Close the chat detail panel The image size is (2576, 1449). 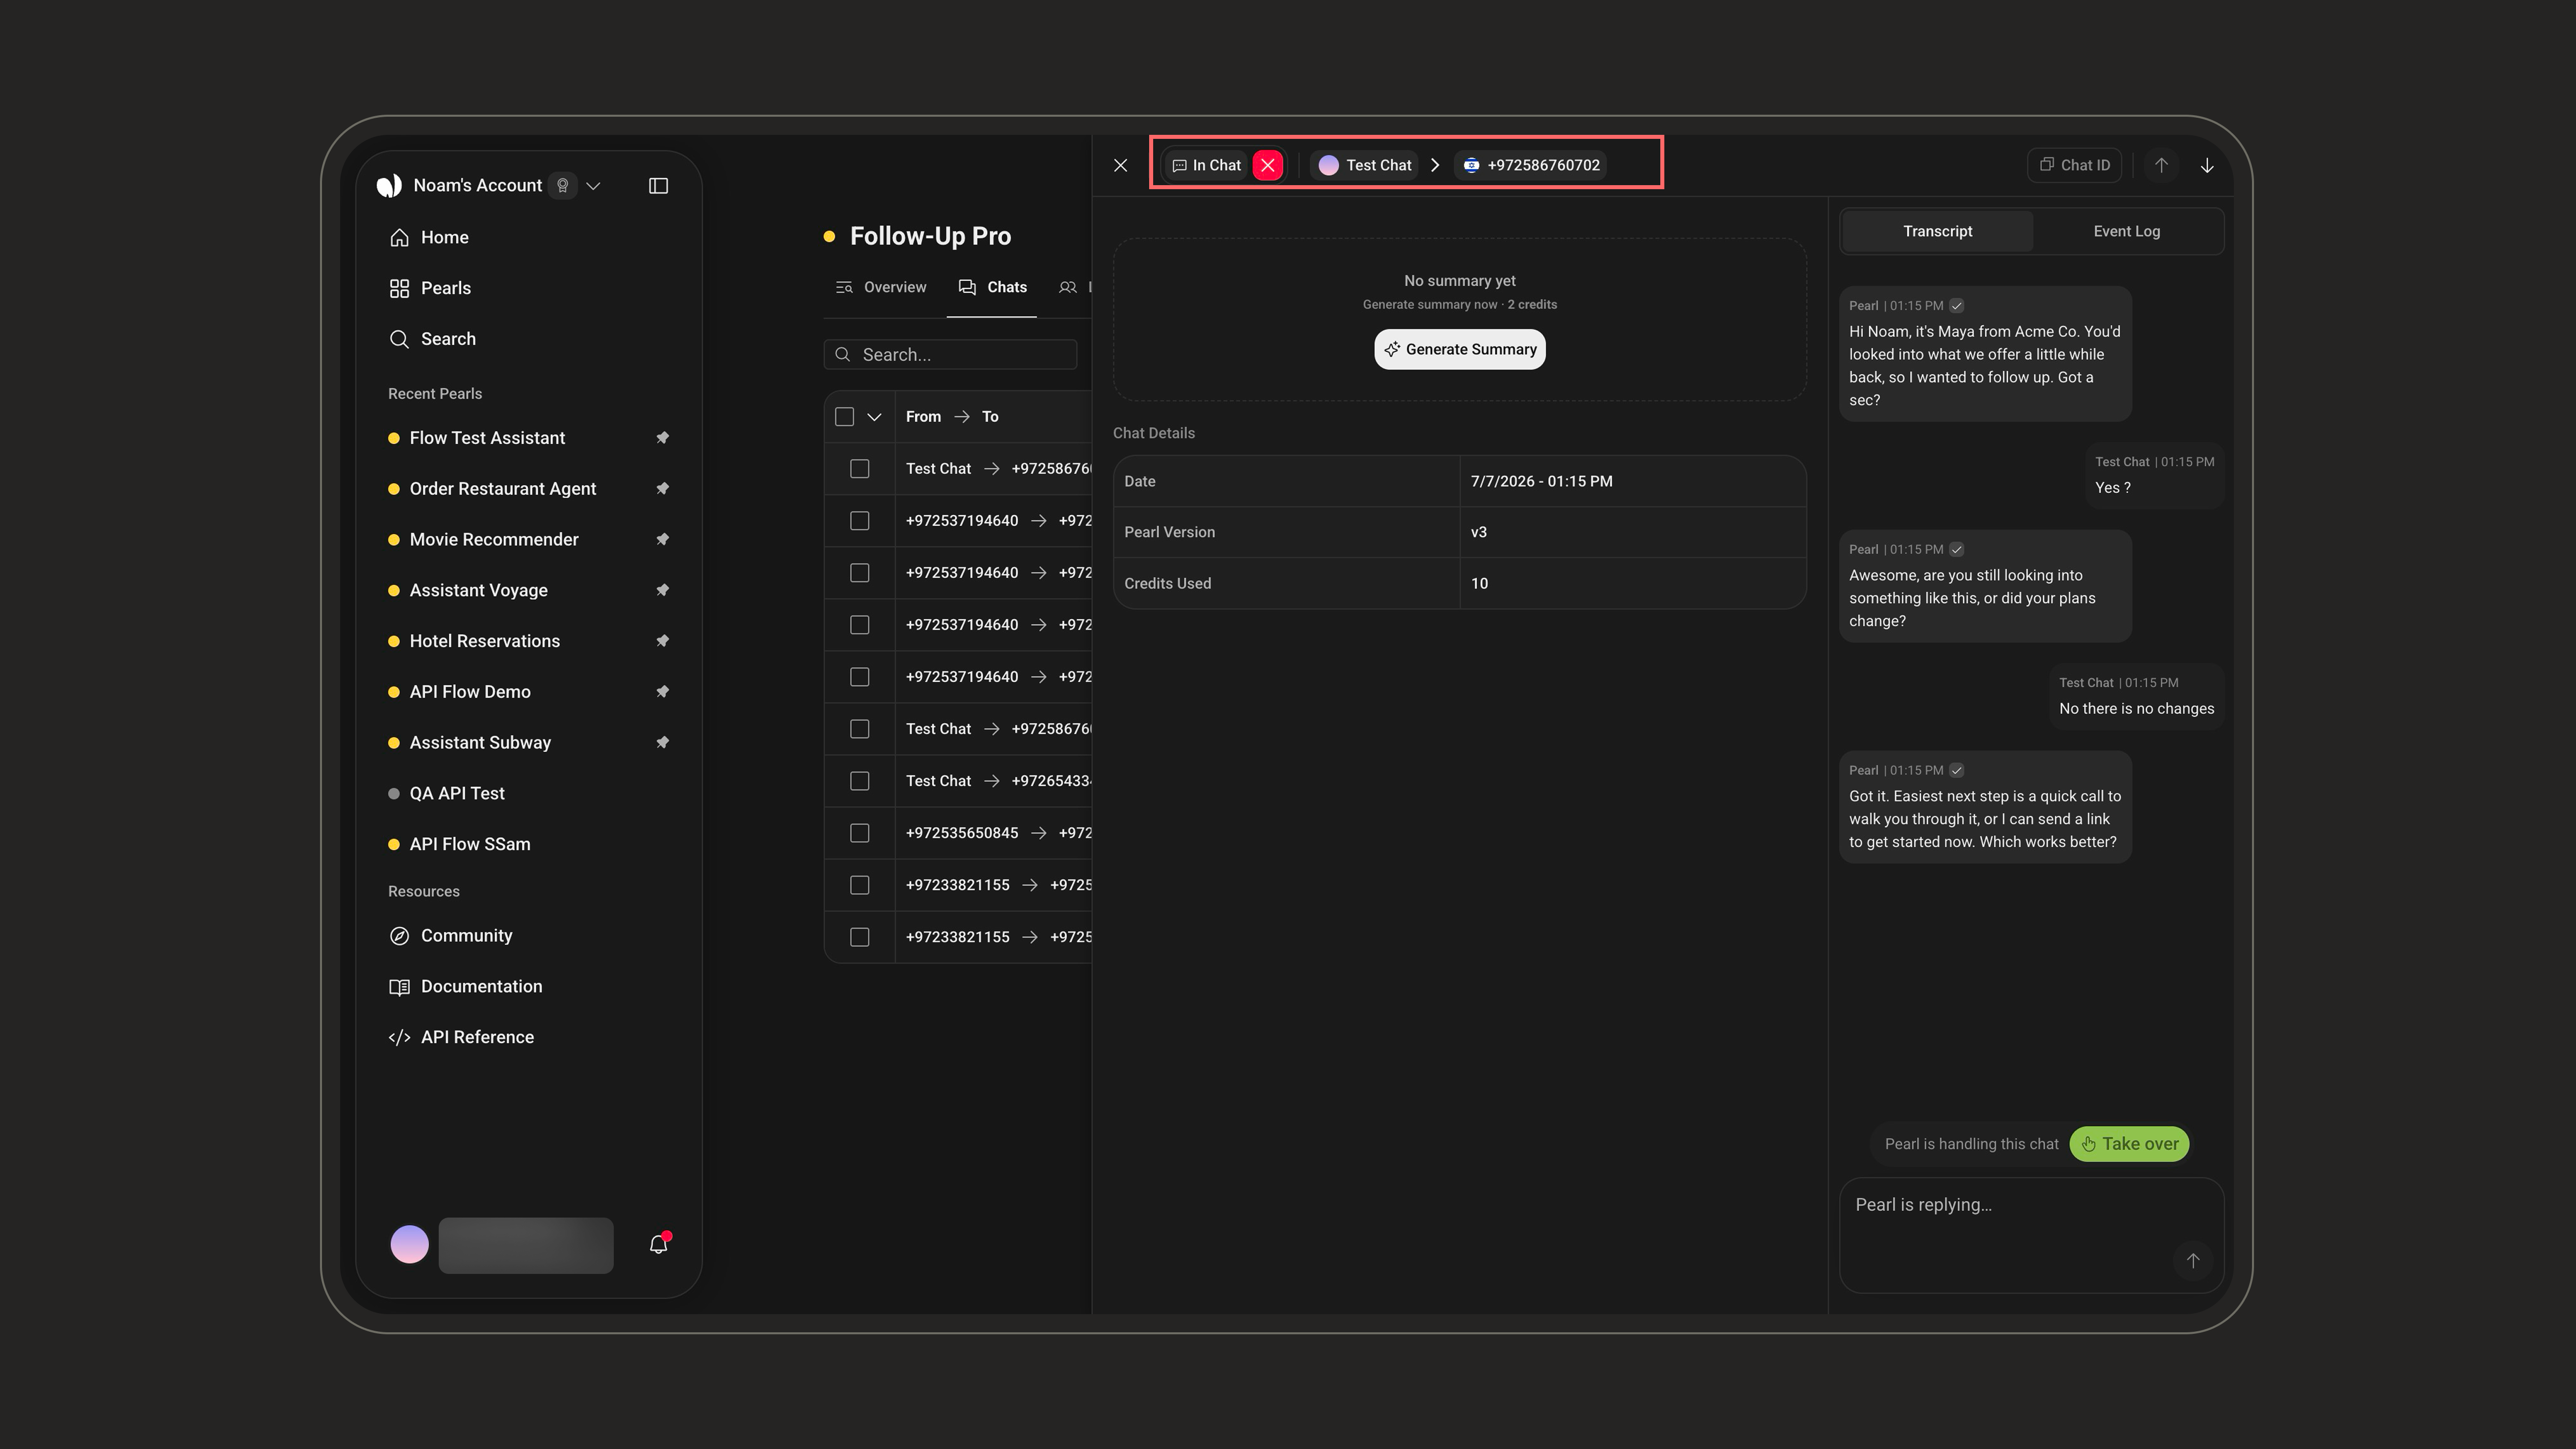[x=1120, y=165]
